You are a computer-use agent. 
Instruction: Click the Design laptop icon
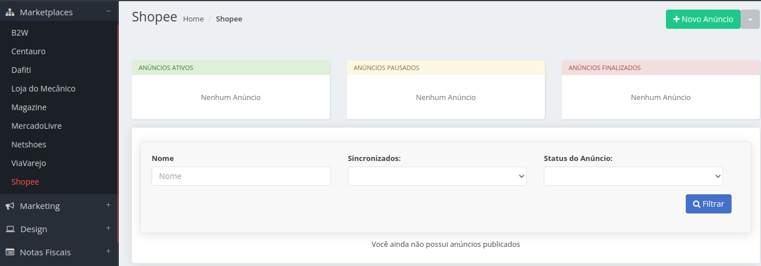(x=10, y=229)
